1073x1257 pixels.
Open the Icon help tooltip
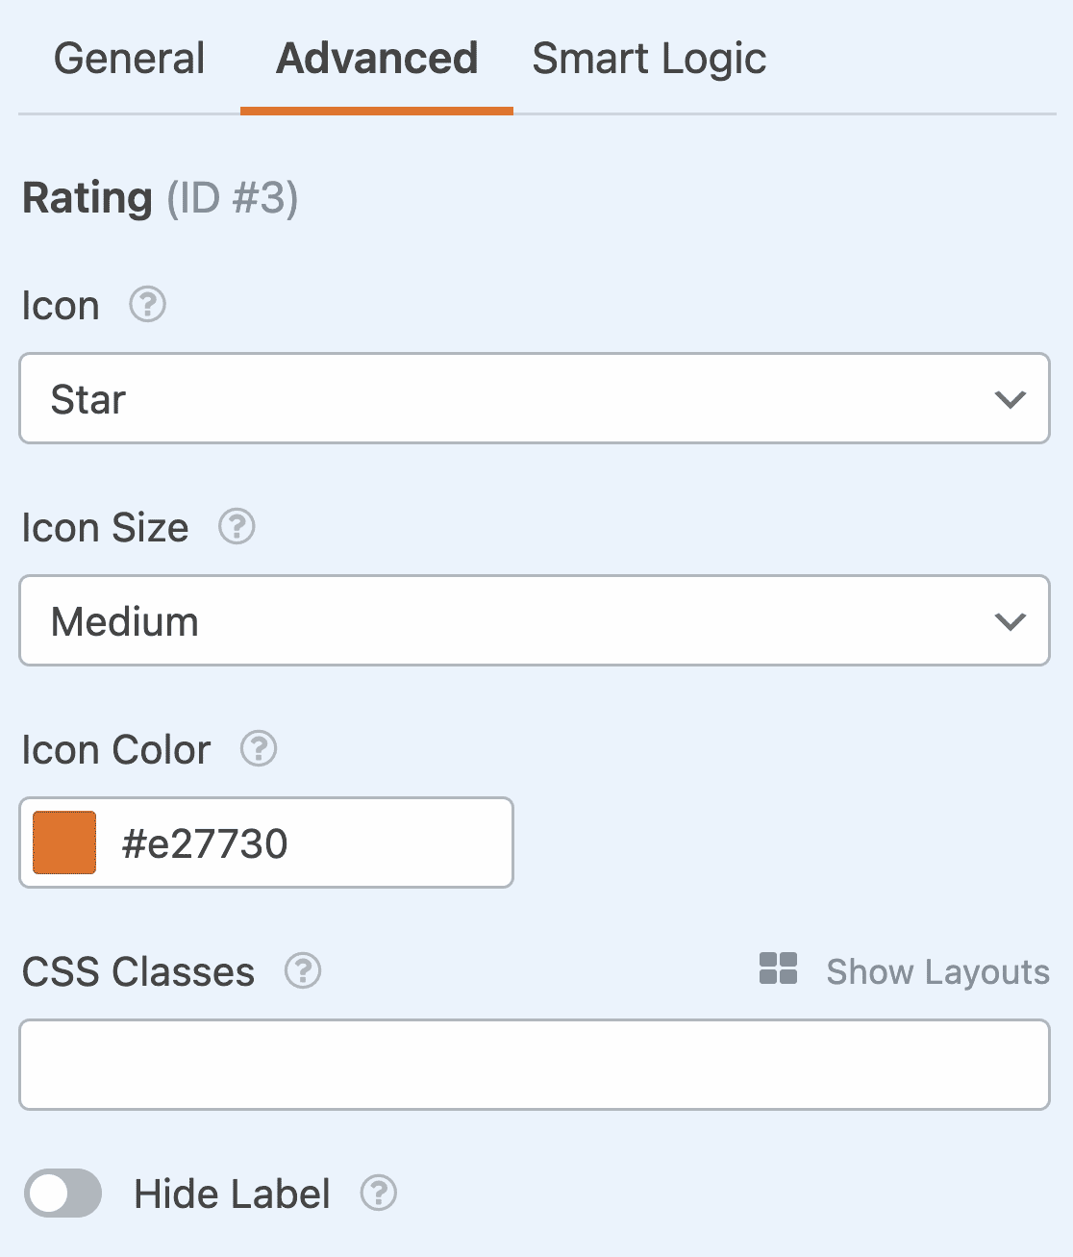point(146,306)
